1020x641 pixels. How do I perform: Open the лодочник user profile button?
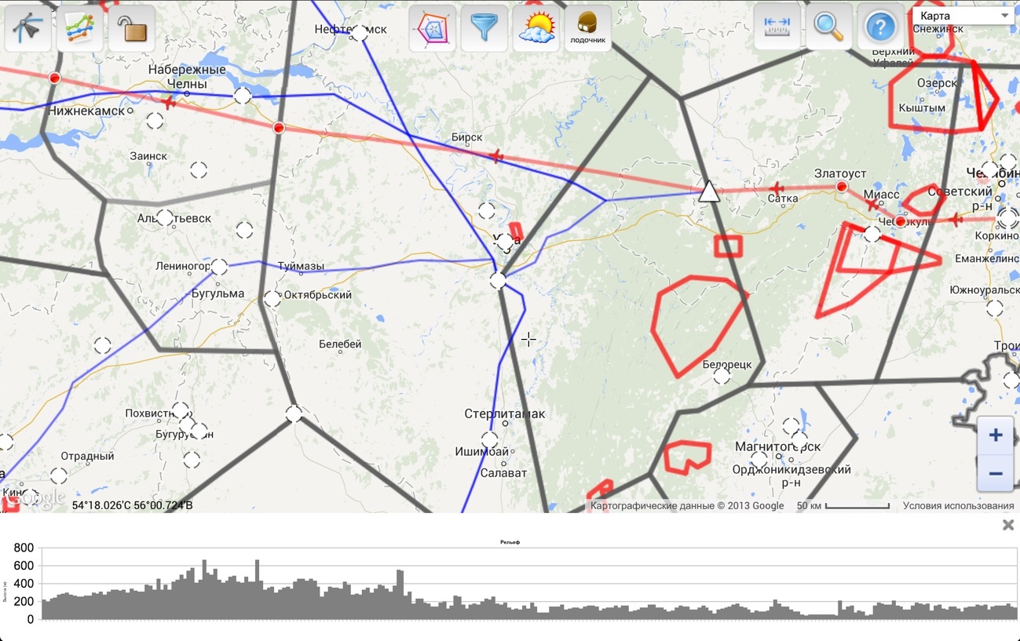coord(588,28)
